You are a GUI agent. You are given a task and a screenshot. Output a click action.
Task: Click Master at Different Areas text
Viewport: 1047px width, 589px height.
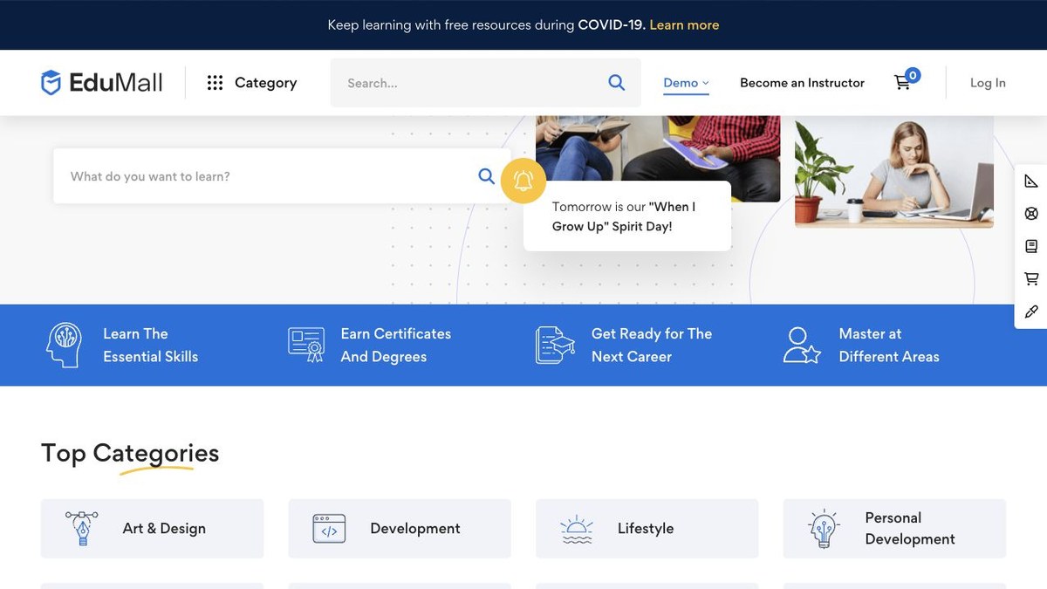click(x=889, y=345)
